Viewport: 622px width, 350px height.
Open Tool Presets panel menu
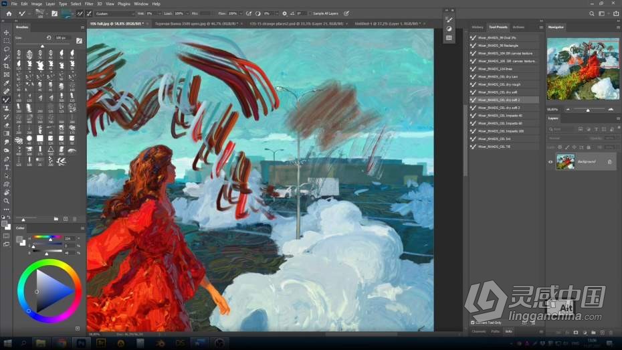pos(541,27)
